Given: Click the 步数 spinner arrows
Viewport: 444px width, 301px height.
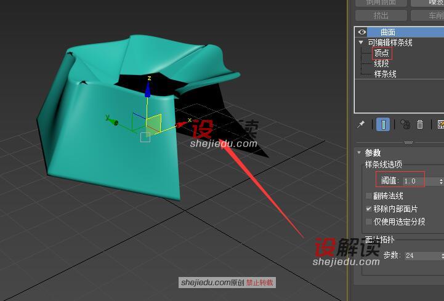Looking at the screenshot, I should pos(442,255).
